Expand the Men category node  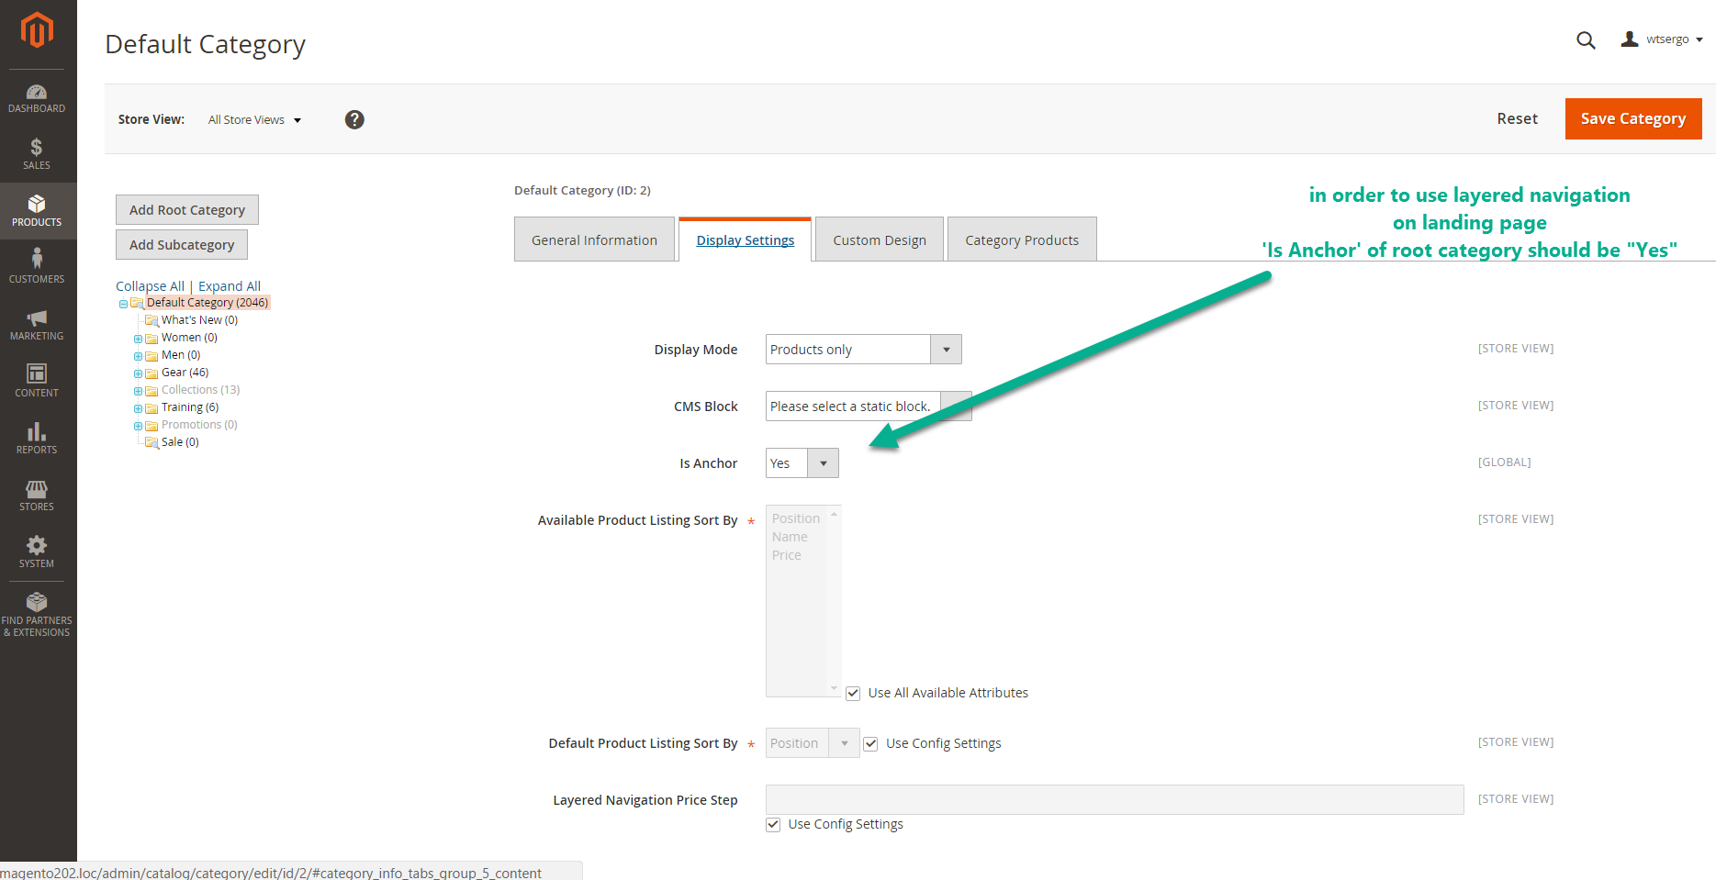point(138,356)
